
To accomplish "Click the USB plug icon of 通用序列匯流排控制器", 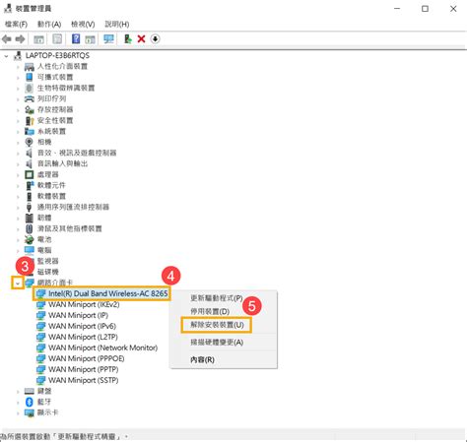I will [x=30, y=207].
